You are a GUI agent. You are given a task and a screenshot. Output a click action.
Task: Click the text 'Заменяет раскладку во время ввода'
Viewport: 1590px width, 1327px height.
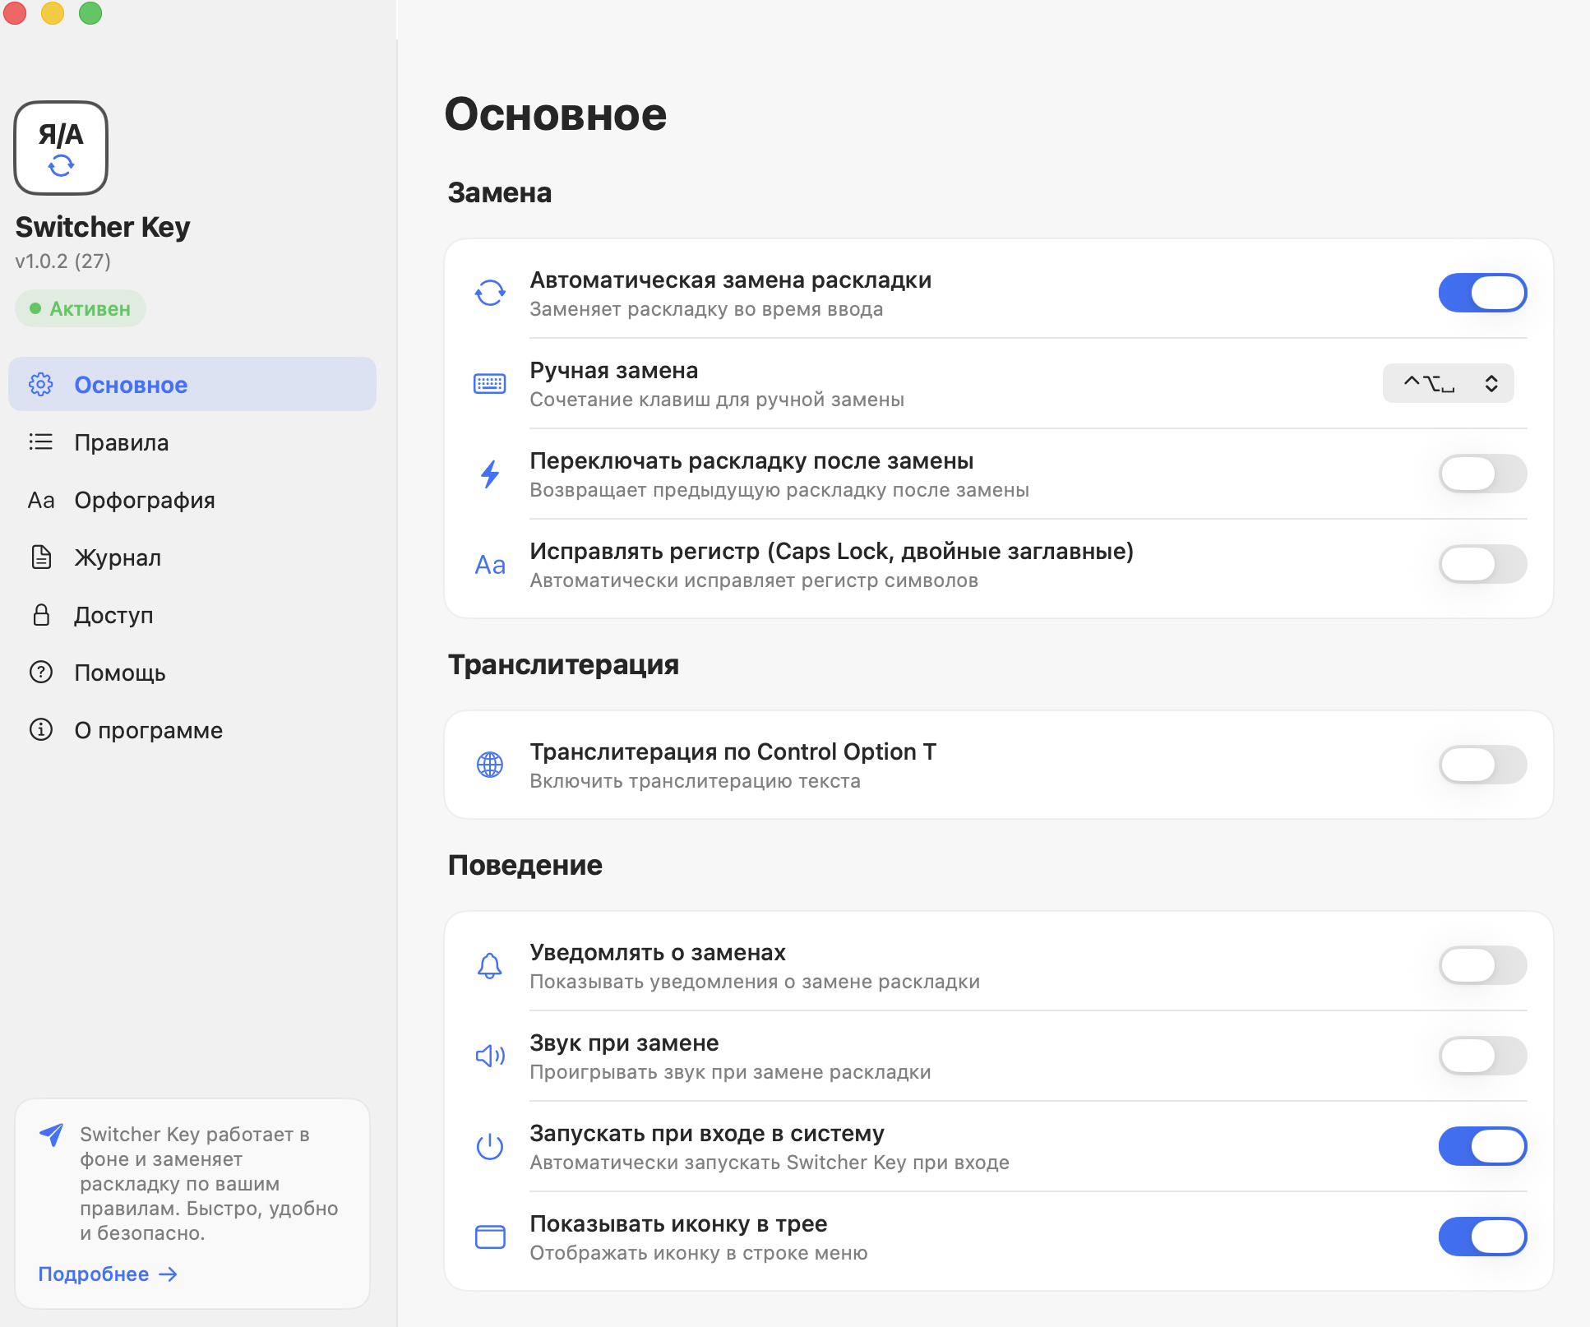(x=706, y=309)
